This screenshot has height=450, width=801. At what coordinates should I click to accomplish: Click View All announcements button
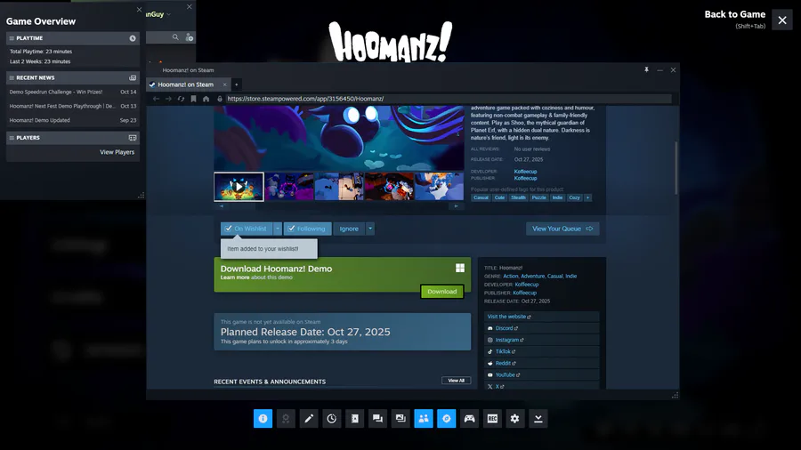coord(457,380)
